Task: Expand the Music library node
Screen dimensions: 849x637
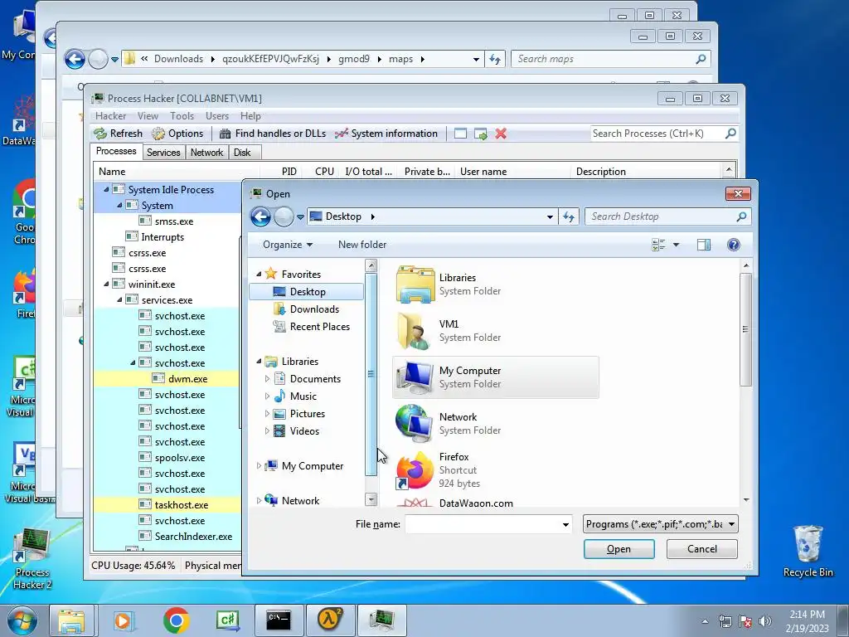Action: coord(267,396)
